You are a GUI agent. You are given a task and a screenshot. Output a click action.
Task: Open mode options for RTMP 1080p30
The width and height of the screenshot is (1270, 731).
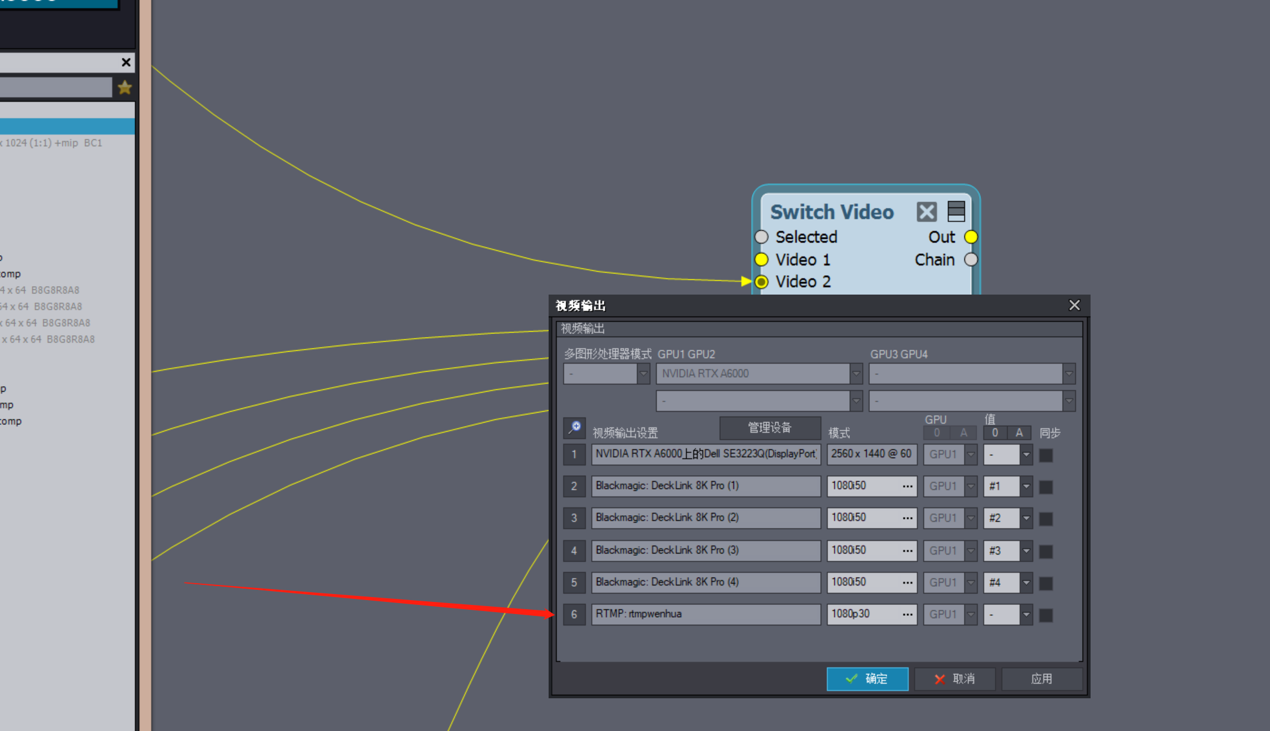click(907, 615)
